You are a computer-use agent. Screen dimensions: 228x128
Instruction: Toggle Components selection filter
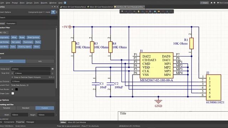5,37
